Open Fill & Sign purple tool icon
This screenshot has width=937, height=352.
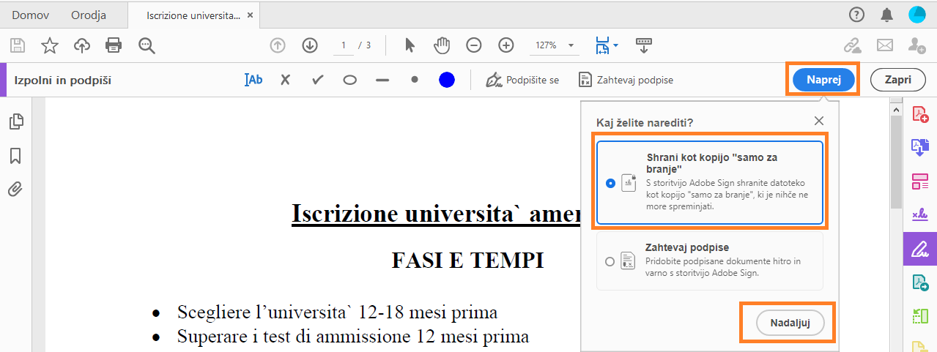(x=919, y=250)
